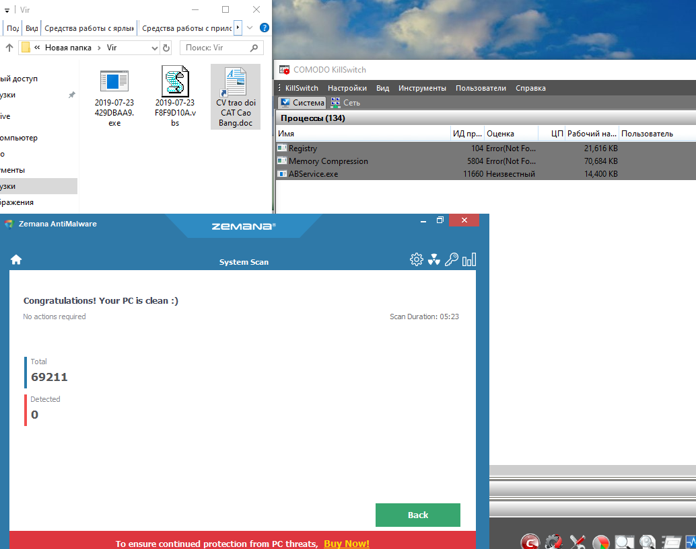Open the Вид ribbon tab in Explorer
Image resolution: width=696 pixels, height=549 pixels.
coord(32,28)
